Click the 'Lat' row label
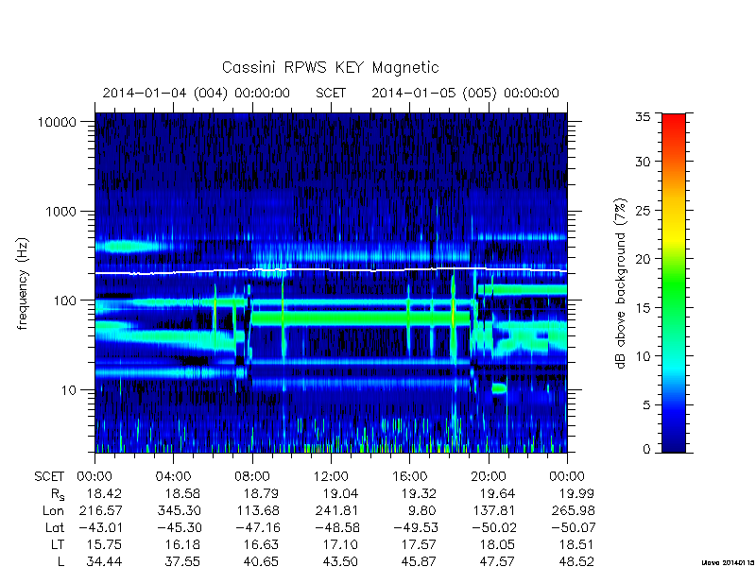 pos(55,527)
